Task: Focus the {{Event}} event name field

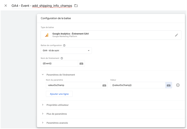Action: [59, 64]
